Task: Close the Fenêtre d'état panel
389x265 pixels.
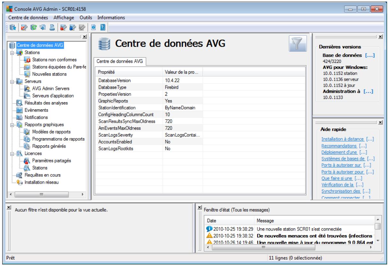Action: (x=200, y=207)
